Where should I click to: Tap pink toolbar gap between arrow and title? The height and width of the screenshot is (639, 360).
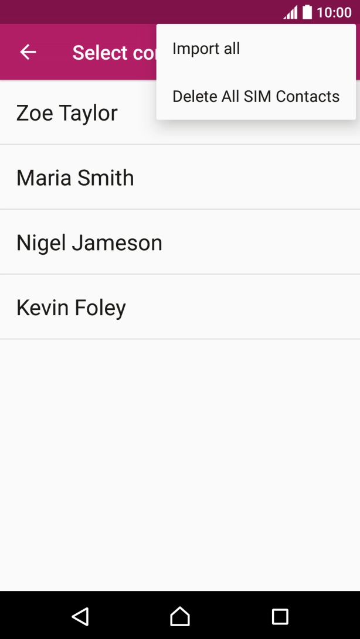point(55,53)
